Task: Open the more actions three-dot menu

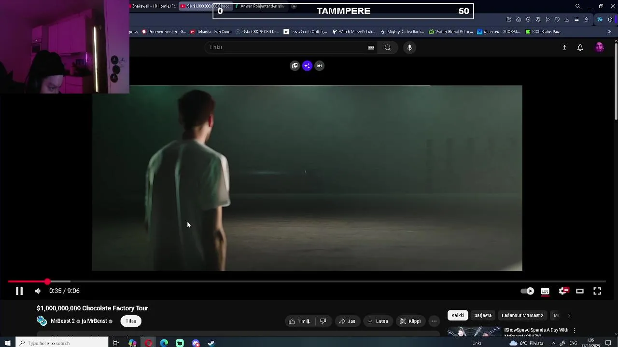Action: pos(434,321)
